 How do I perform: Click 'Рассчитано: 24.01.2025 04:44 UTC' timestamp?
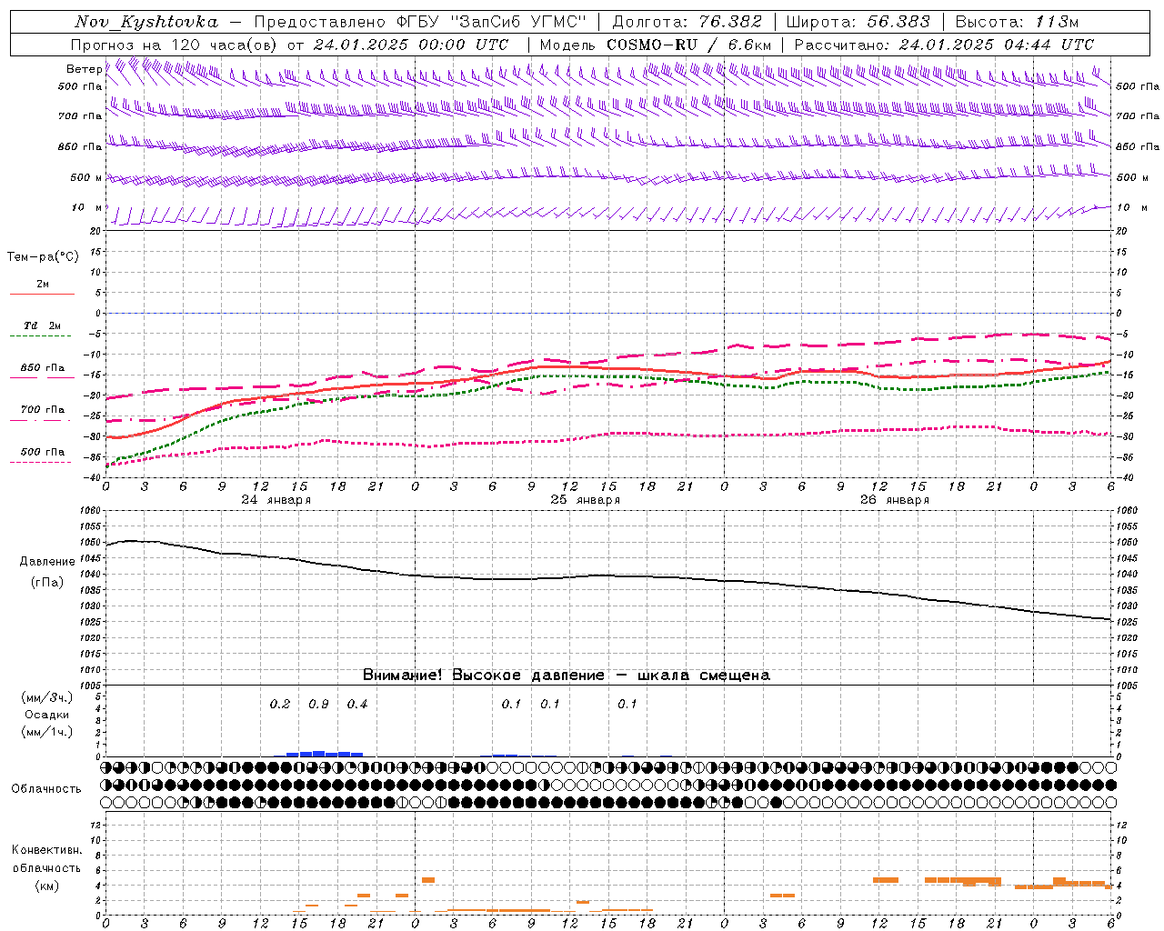click(x=944, y=45)
